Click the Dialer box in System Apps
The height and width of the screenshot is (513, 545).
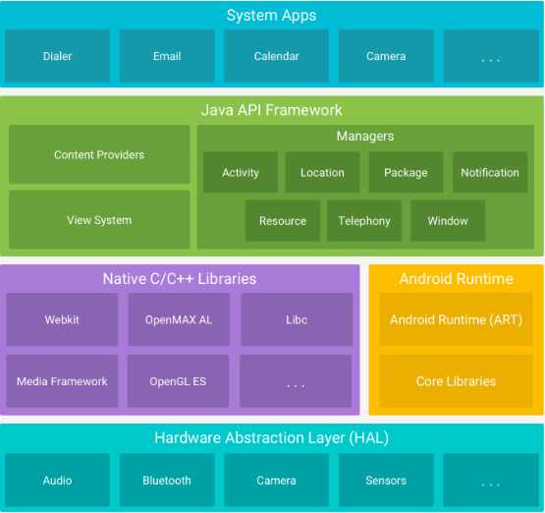click(x=57, y=56)
